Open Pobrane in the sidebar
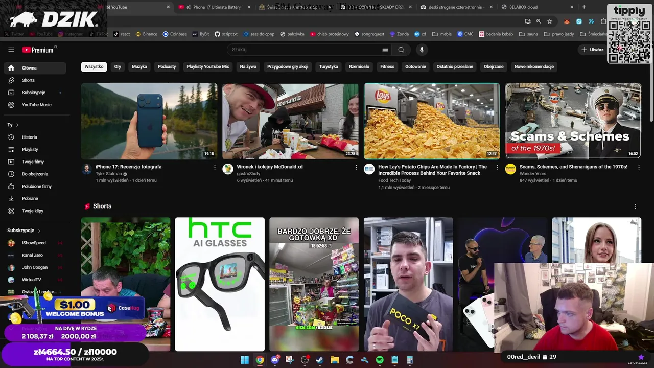Viewport: 654px width, 368px height. coord(35,198)
